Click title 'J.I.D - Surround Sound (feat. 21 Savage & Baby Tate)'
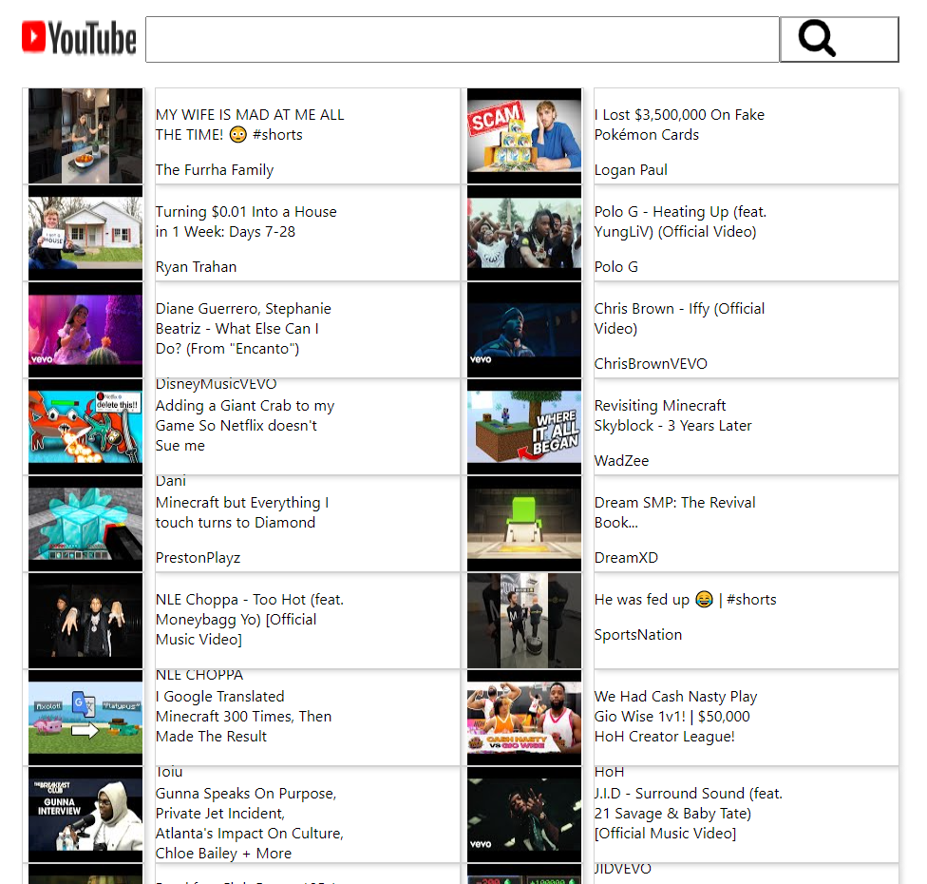The height and width of the screenshot is (884, 927). 689,814
